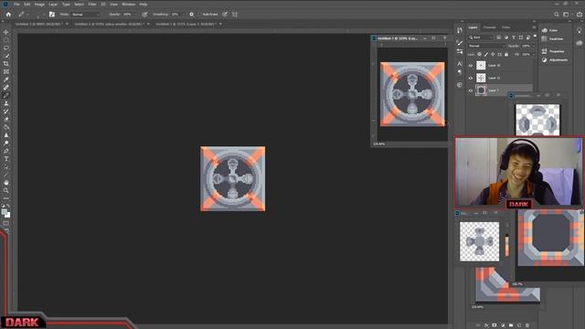Open the History panel icon in collapsed dock
Screen dimensions: 585x329
[x=460, y=30]
